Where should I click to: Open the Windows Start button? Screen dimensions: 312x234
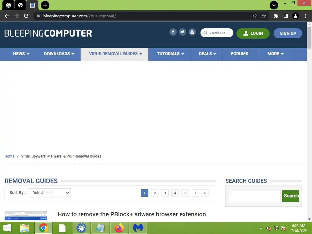pyautogui.click(x=7, y=228)
